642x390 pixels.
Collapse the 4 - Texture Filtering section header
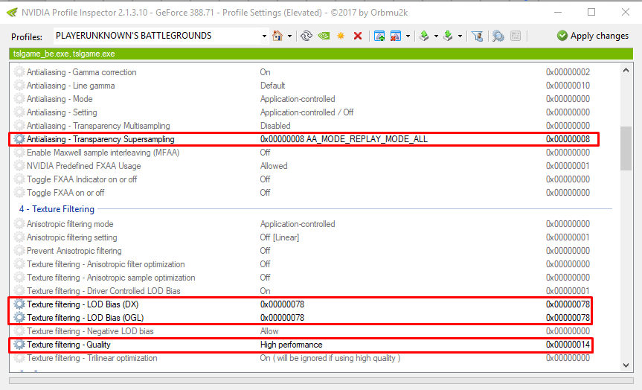click(57, 209)
